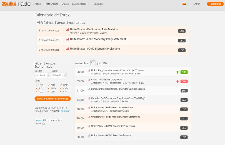Open the Profit Sharing menu item
This screenshot has width=225, height=145.
(51, 4)
